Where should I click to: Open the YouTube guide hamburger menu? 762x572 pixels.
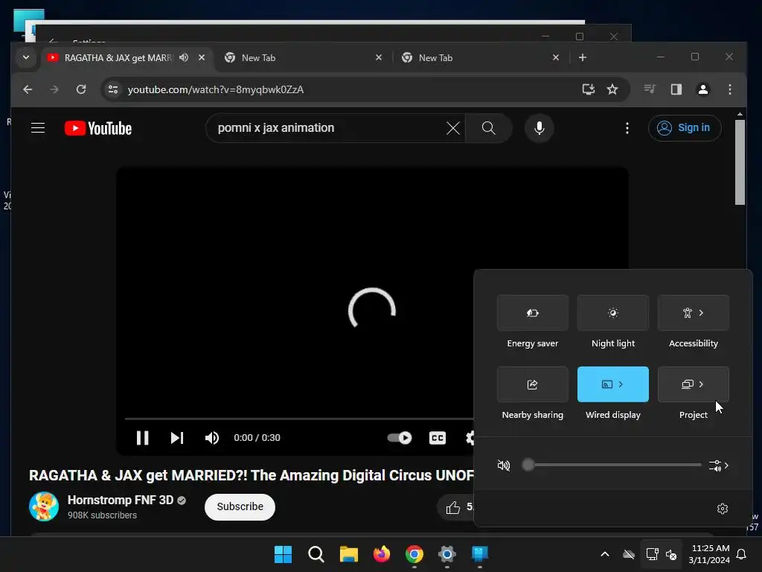click(38, 128)
